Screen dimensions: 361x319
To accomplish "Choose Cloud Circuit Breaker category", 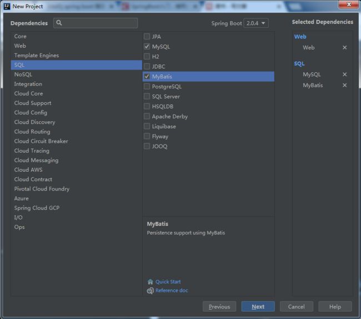I will [x=77, y=141].
